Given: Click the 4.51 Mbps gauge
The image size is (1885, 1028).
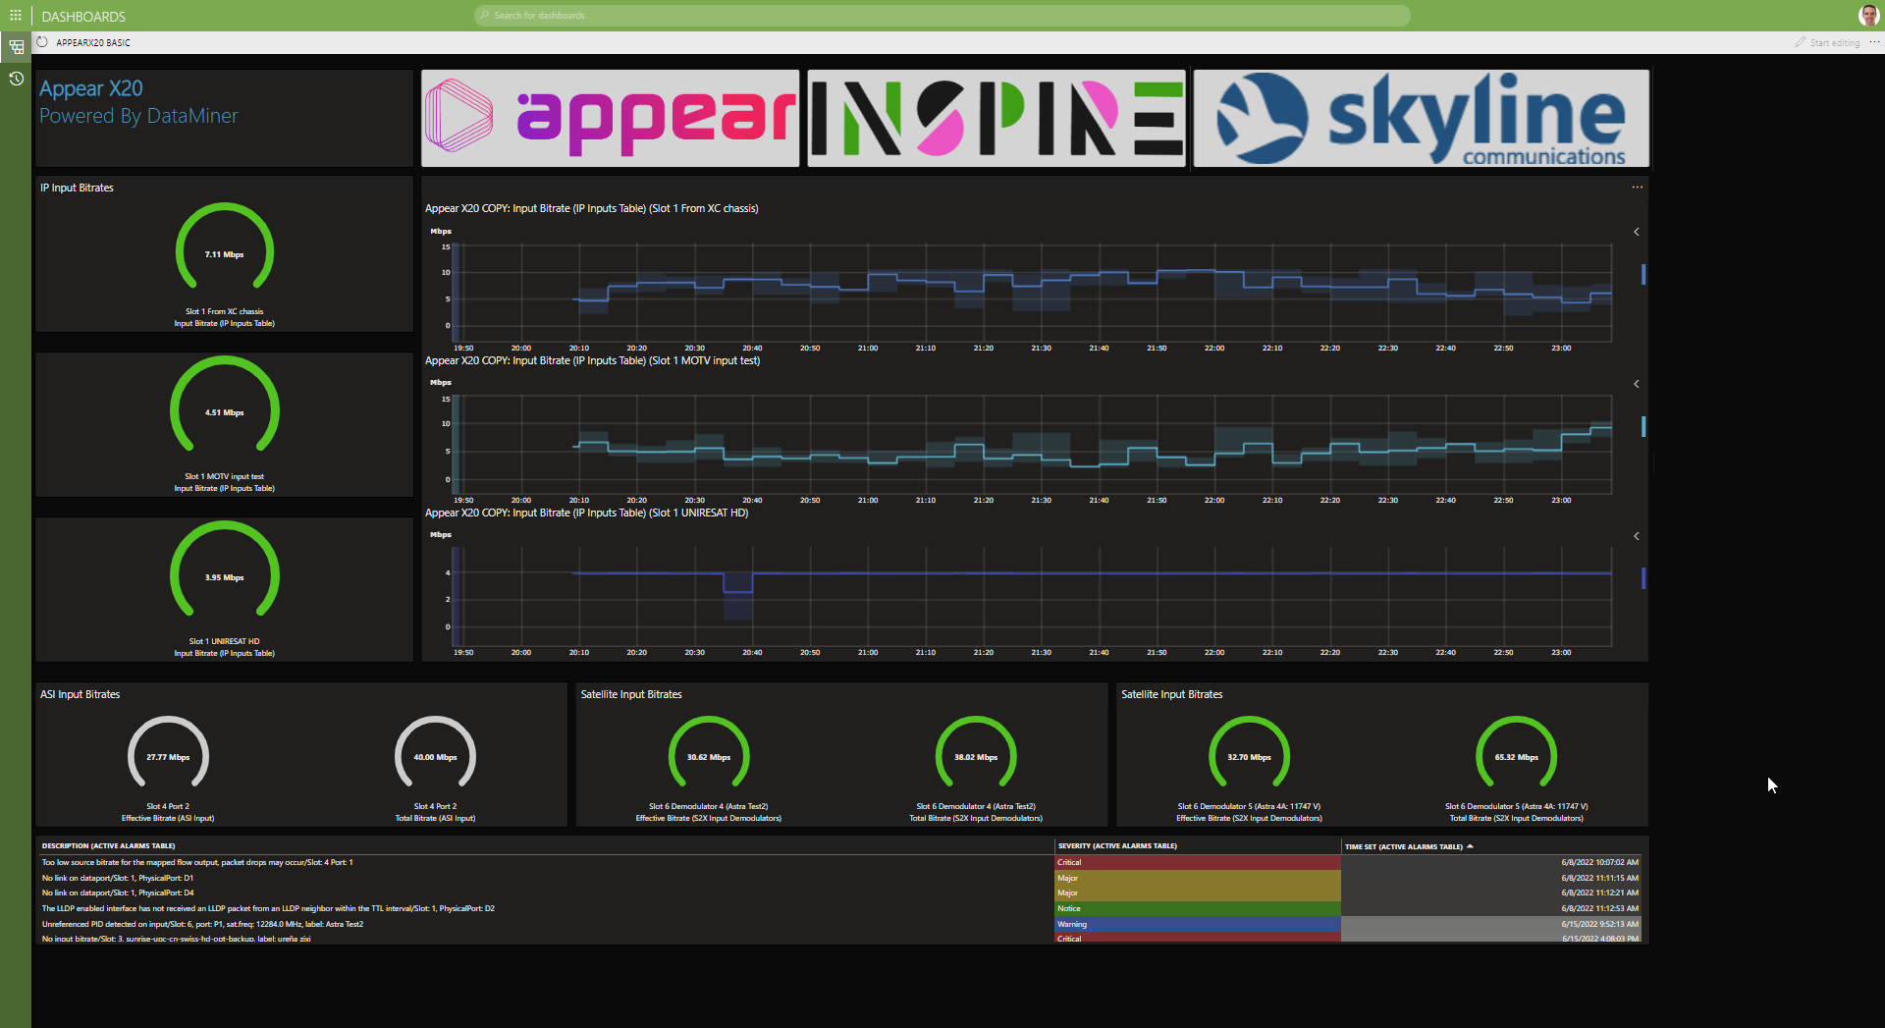Looking at the screenshot, I should [x=225, y=406].
